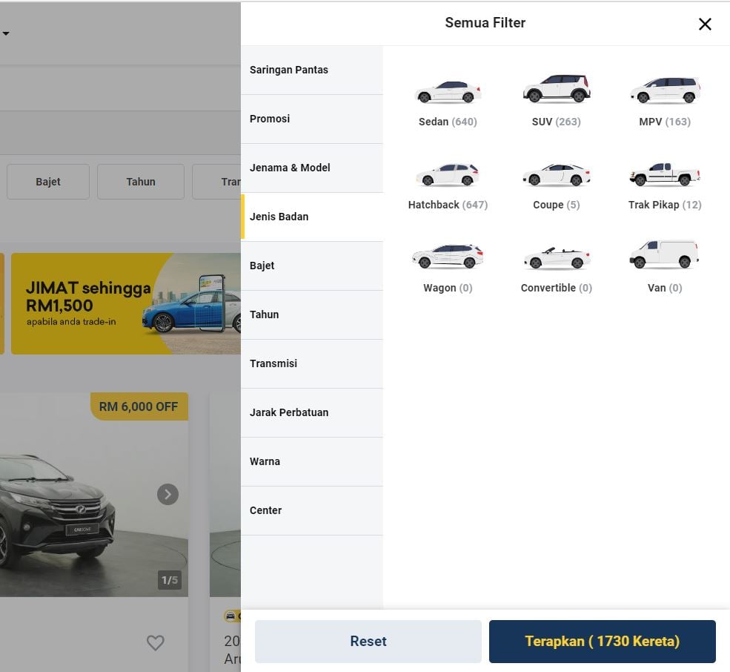
Task: Select the Hatchback car icon
Action: (x=448, y=175)
